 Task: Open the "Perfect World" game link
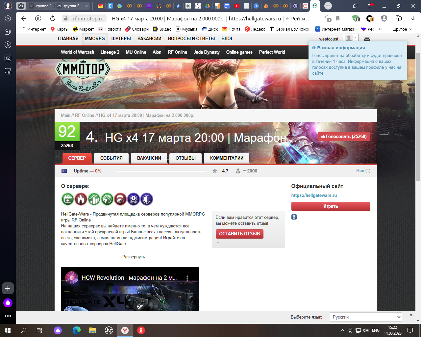click(272, 52)
